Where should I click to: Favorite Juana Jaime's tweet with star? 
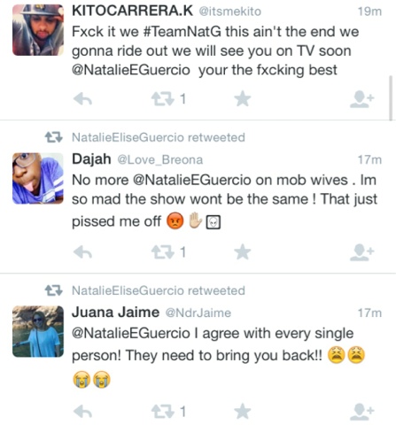tap(243, 411)
